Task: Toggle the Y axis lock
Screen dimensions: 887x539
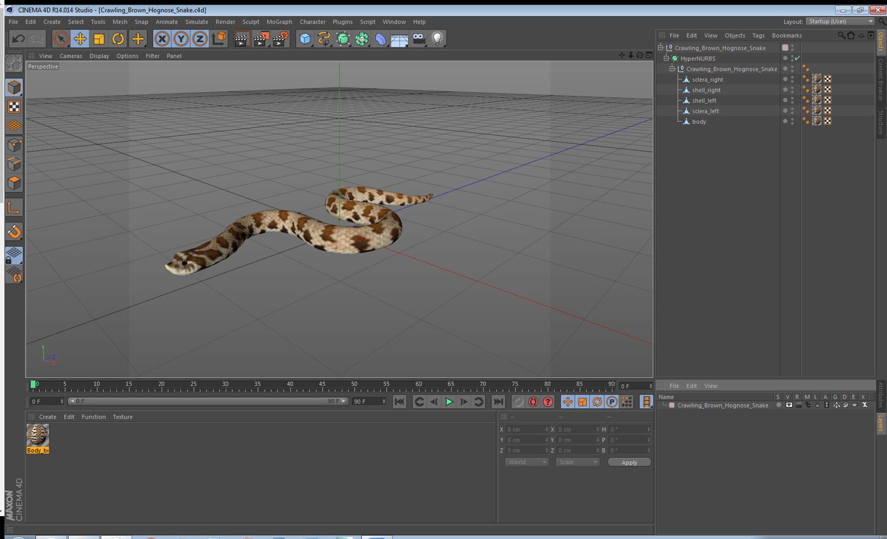Action: (181, 38)
